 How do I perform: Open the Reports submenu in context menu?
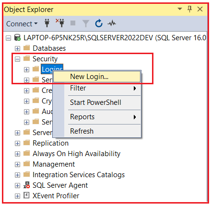pos(97,117)
